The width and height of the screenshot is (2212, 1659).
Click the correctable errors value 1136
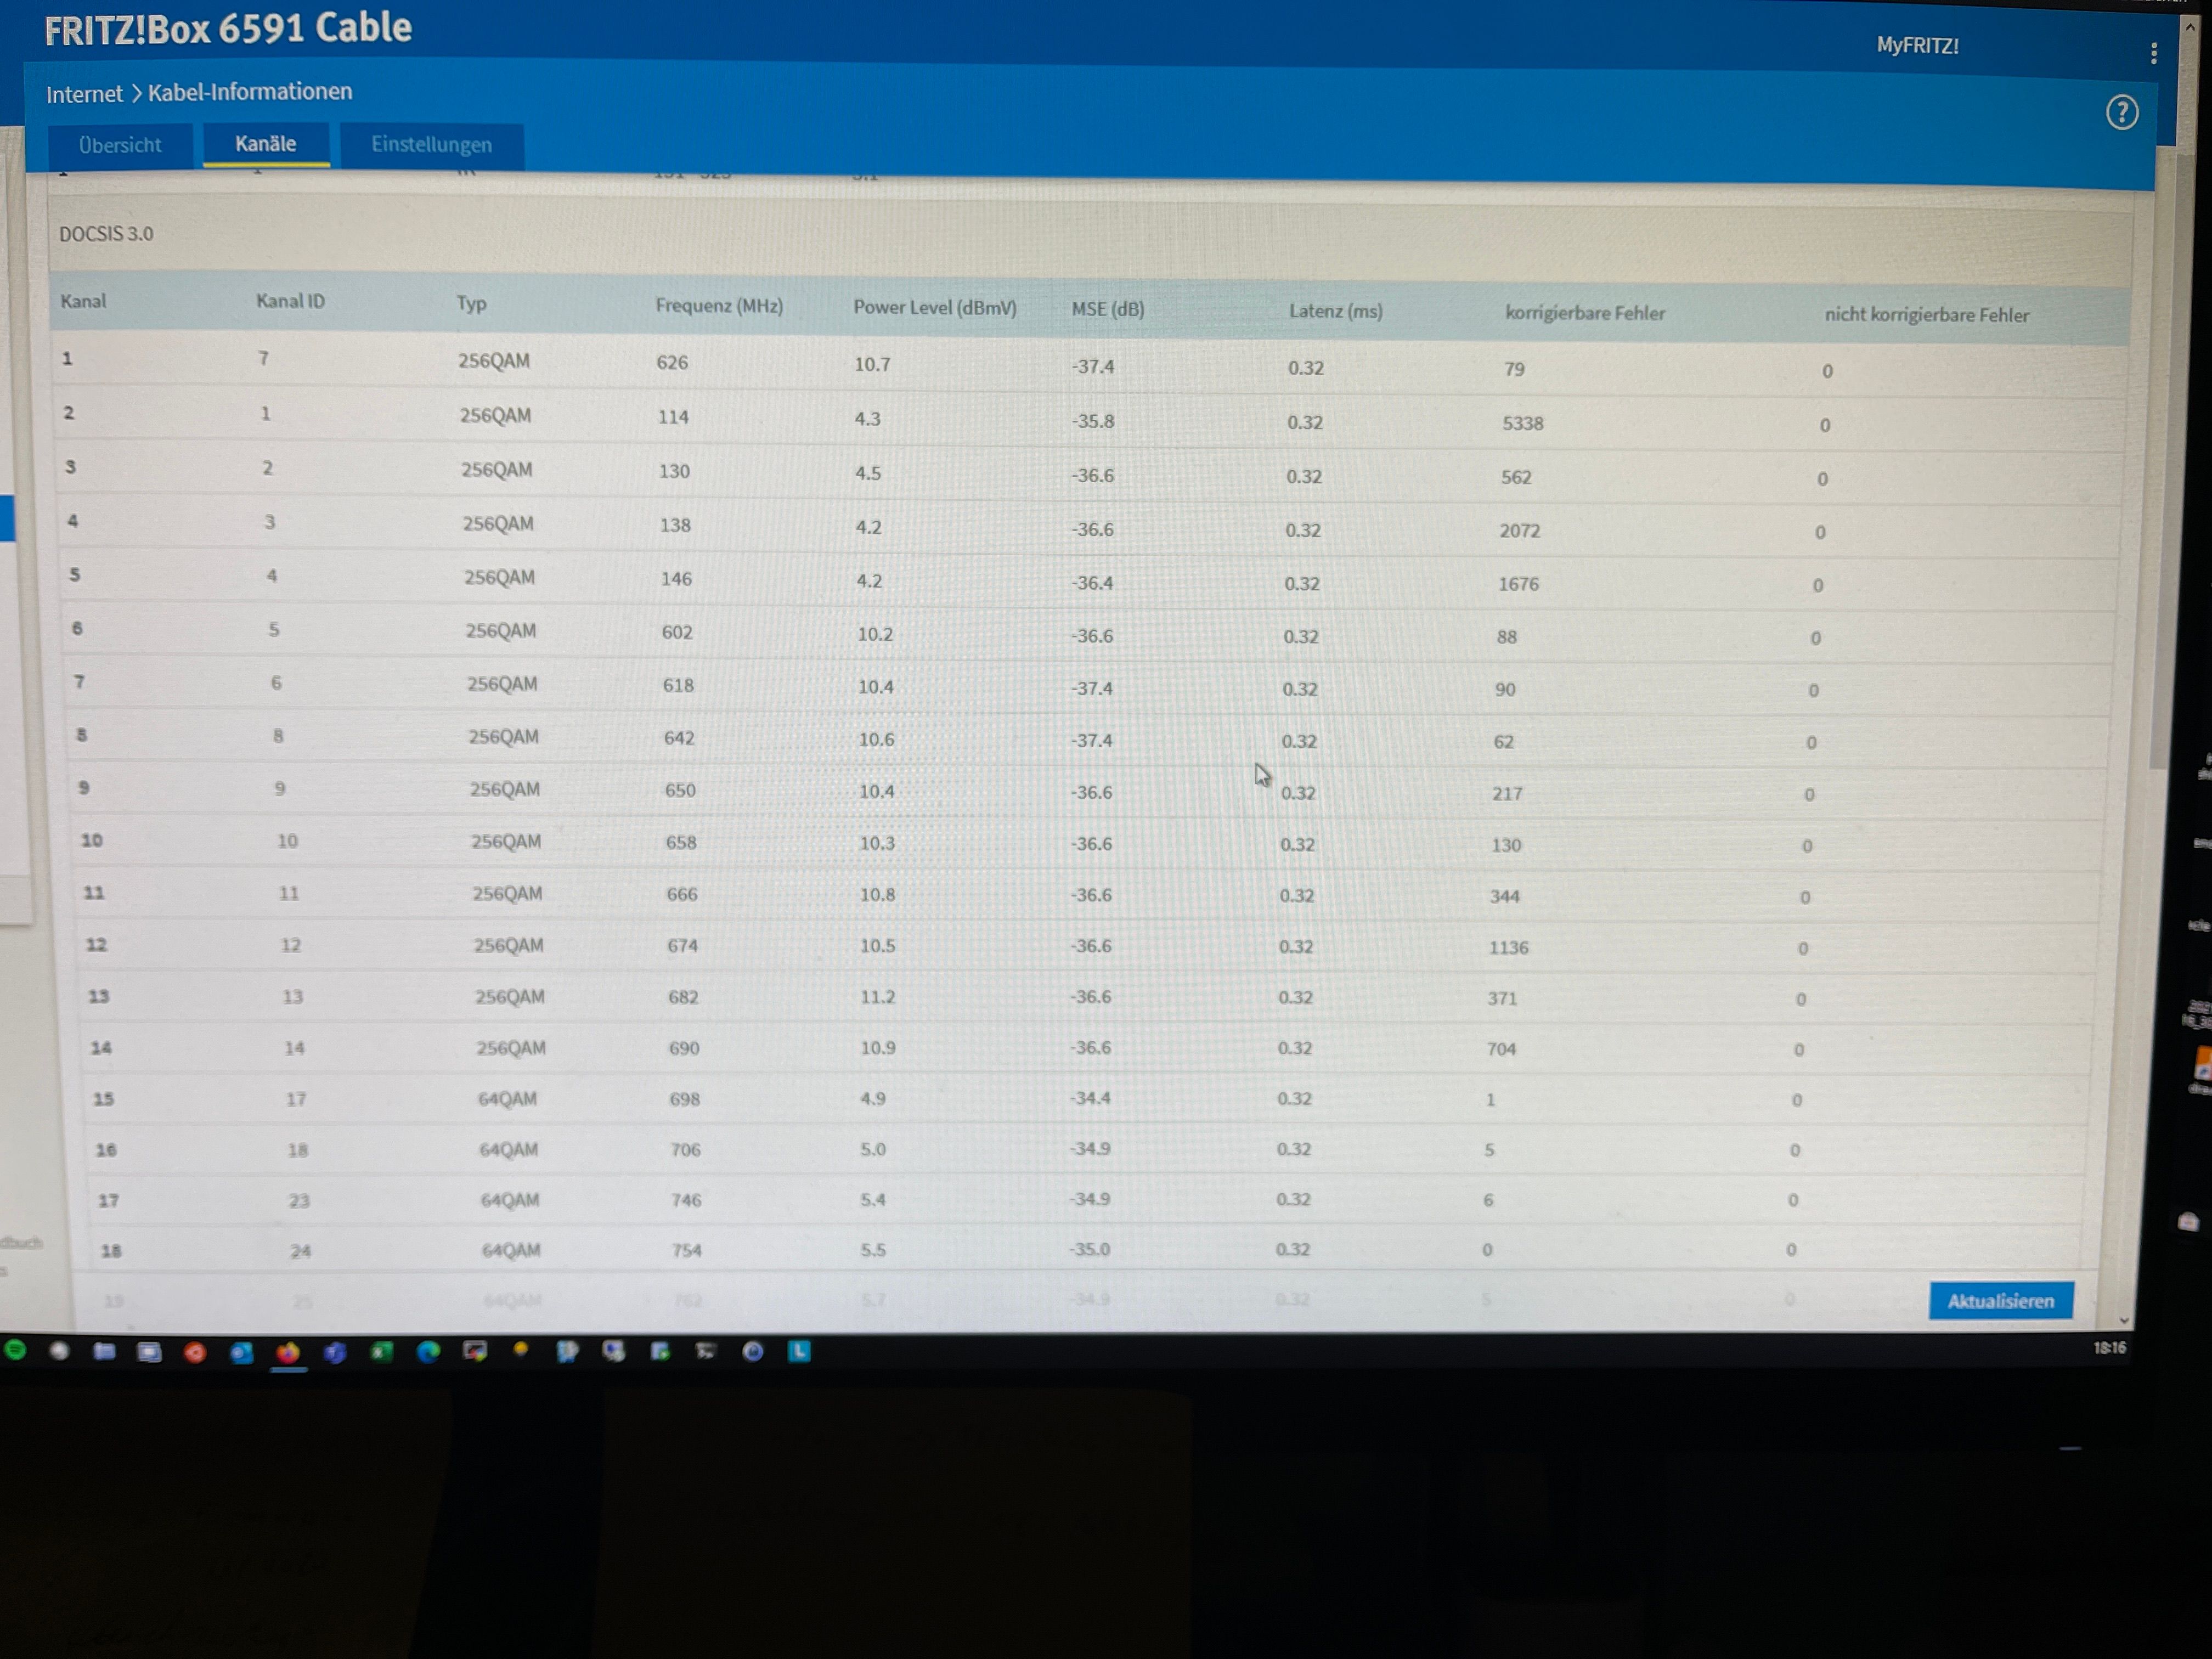pos(1509,948)
